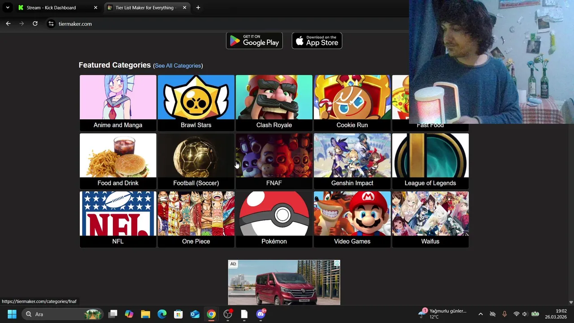Open the ad info icon on the van ad
The height and width of the screenshot is (323, 574).
[x=337, y=263]
